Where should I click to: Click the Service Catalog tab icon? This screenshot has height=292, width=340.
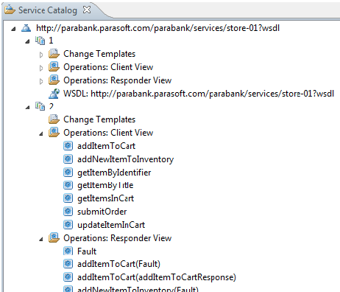tap(10, 10)
